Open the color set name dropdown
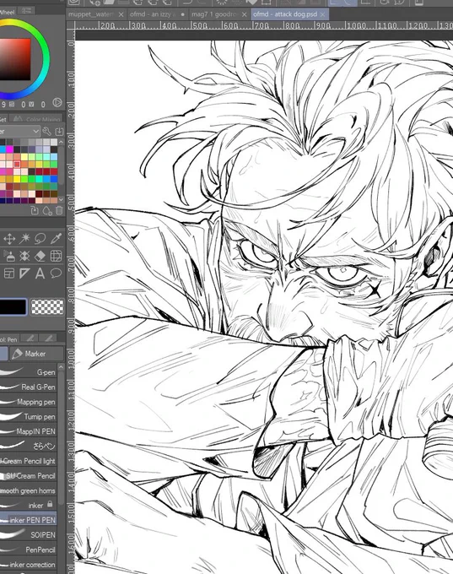This screenshot has width=453, height=574. (x=19, y=131)
